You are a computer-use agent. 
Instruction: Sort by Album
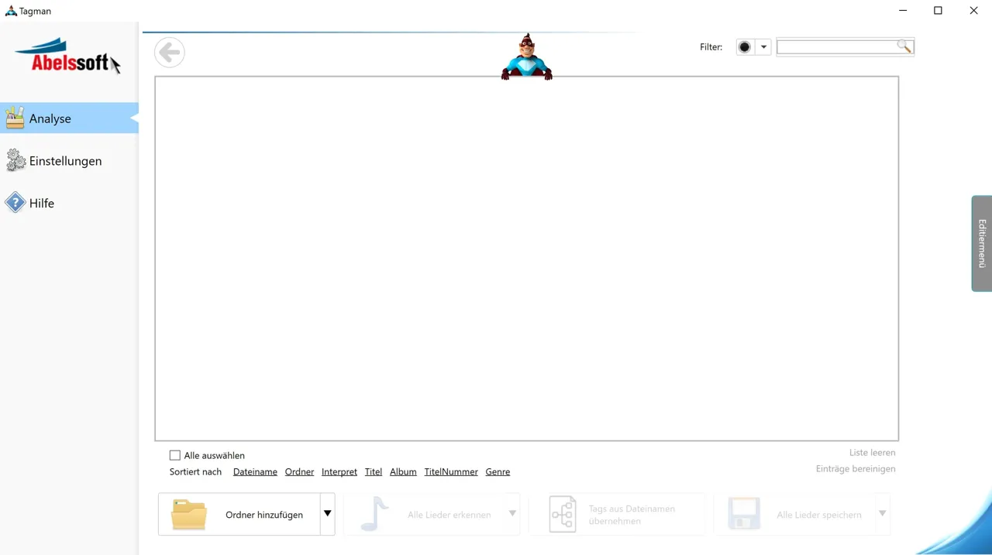403,471
